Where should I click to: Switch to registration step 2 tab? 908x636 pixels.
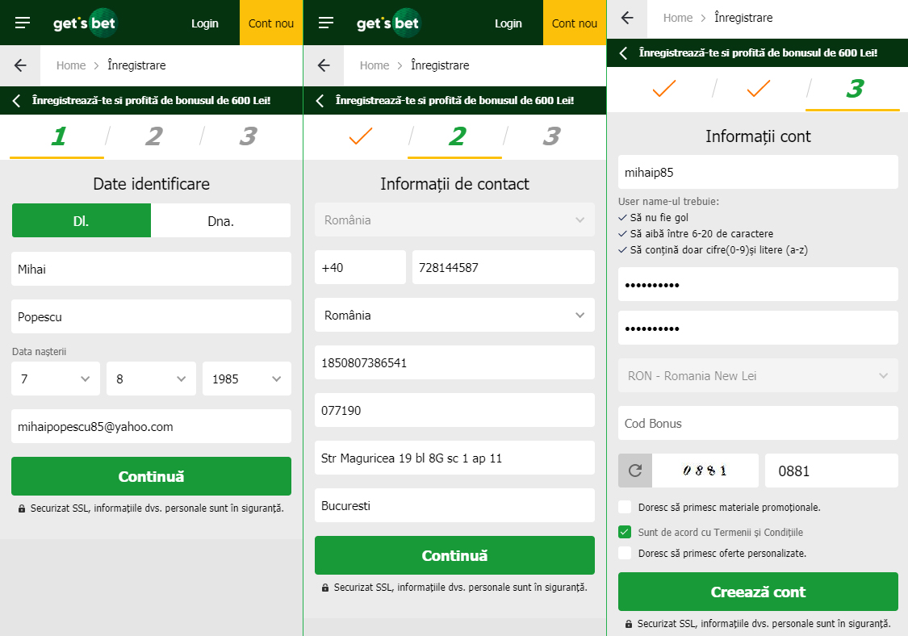point(152,136)
